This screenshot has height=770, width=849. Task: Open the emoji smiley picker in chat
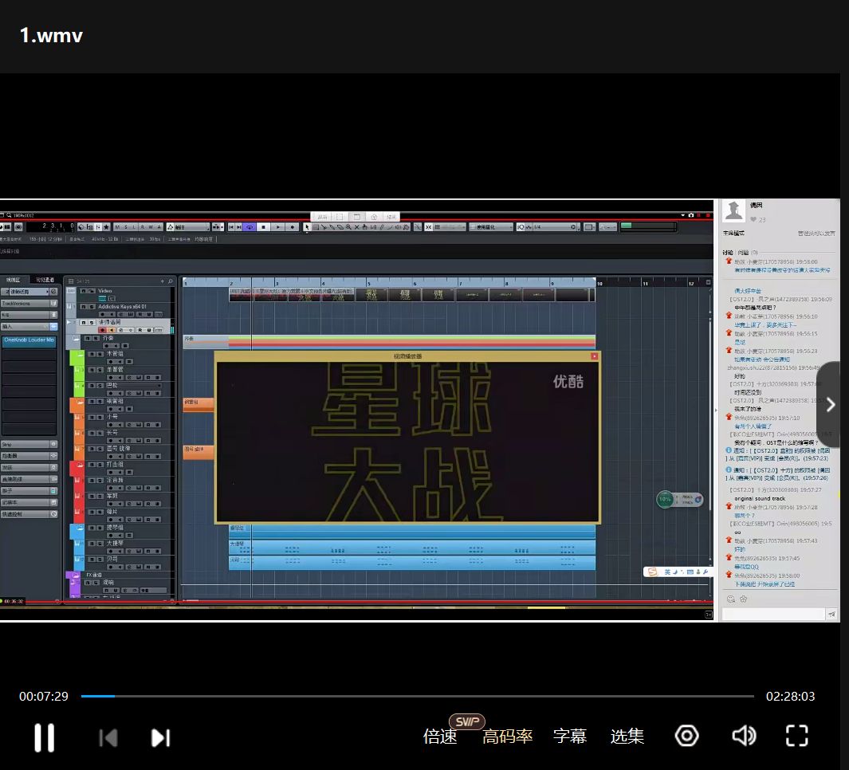[731, 599]
